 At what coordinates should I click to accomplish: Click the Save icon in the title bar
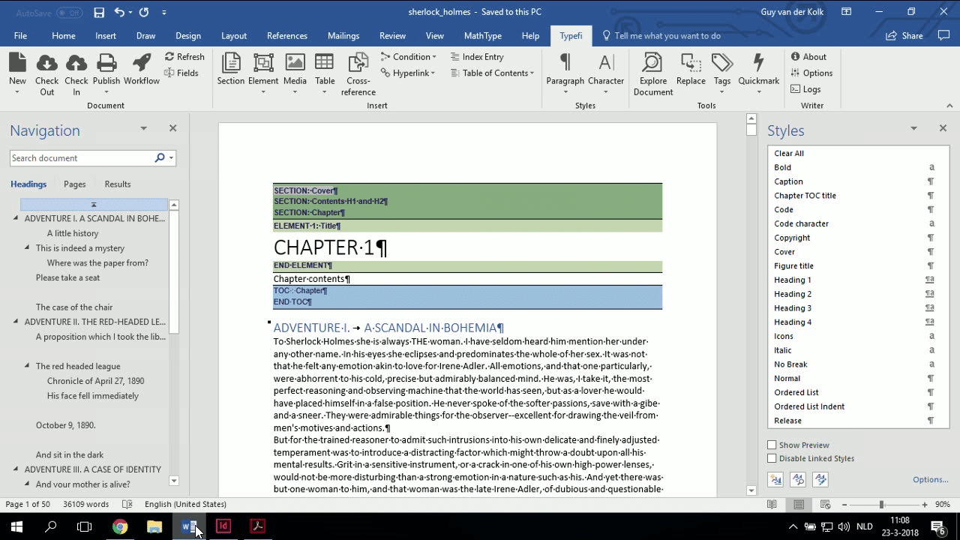tap(99, 12)
